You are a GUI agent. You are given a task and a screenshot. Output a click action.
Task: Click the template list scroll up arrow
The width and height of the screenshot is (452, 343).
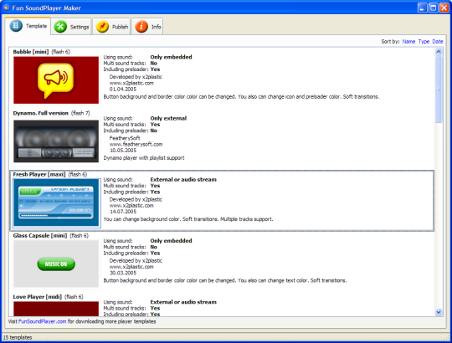439,52
